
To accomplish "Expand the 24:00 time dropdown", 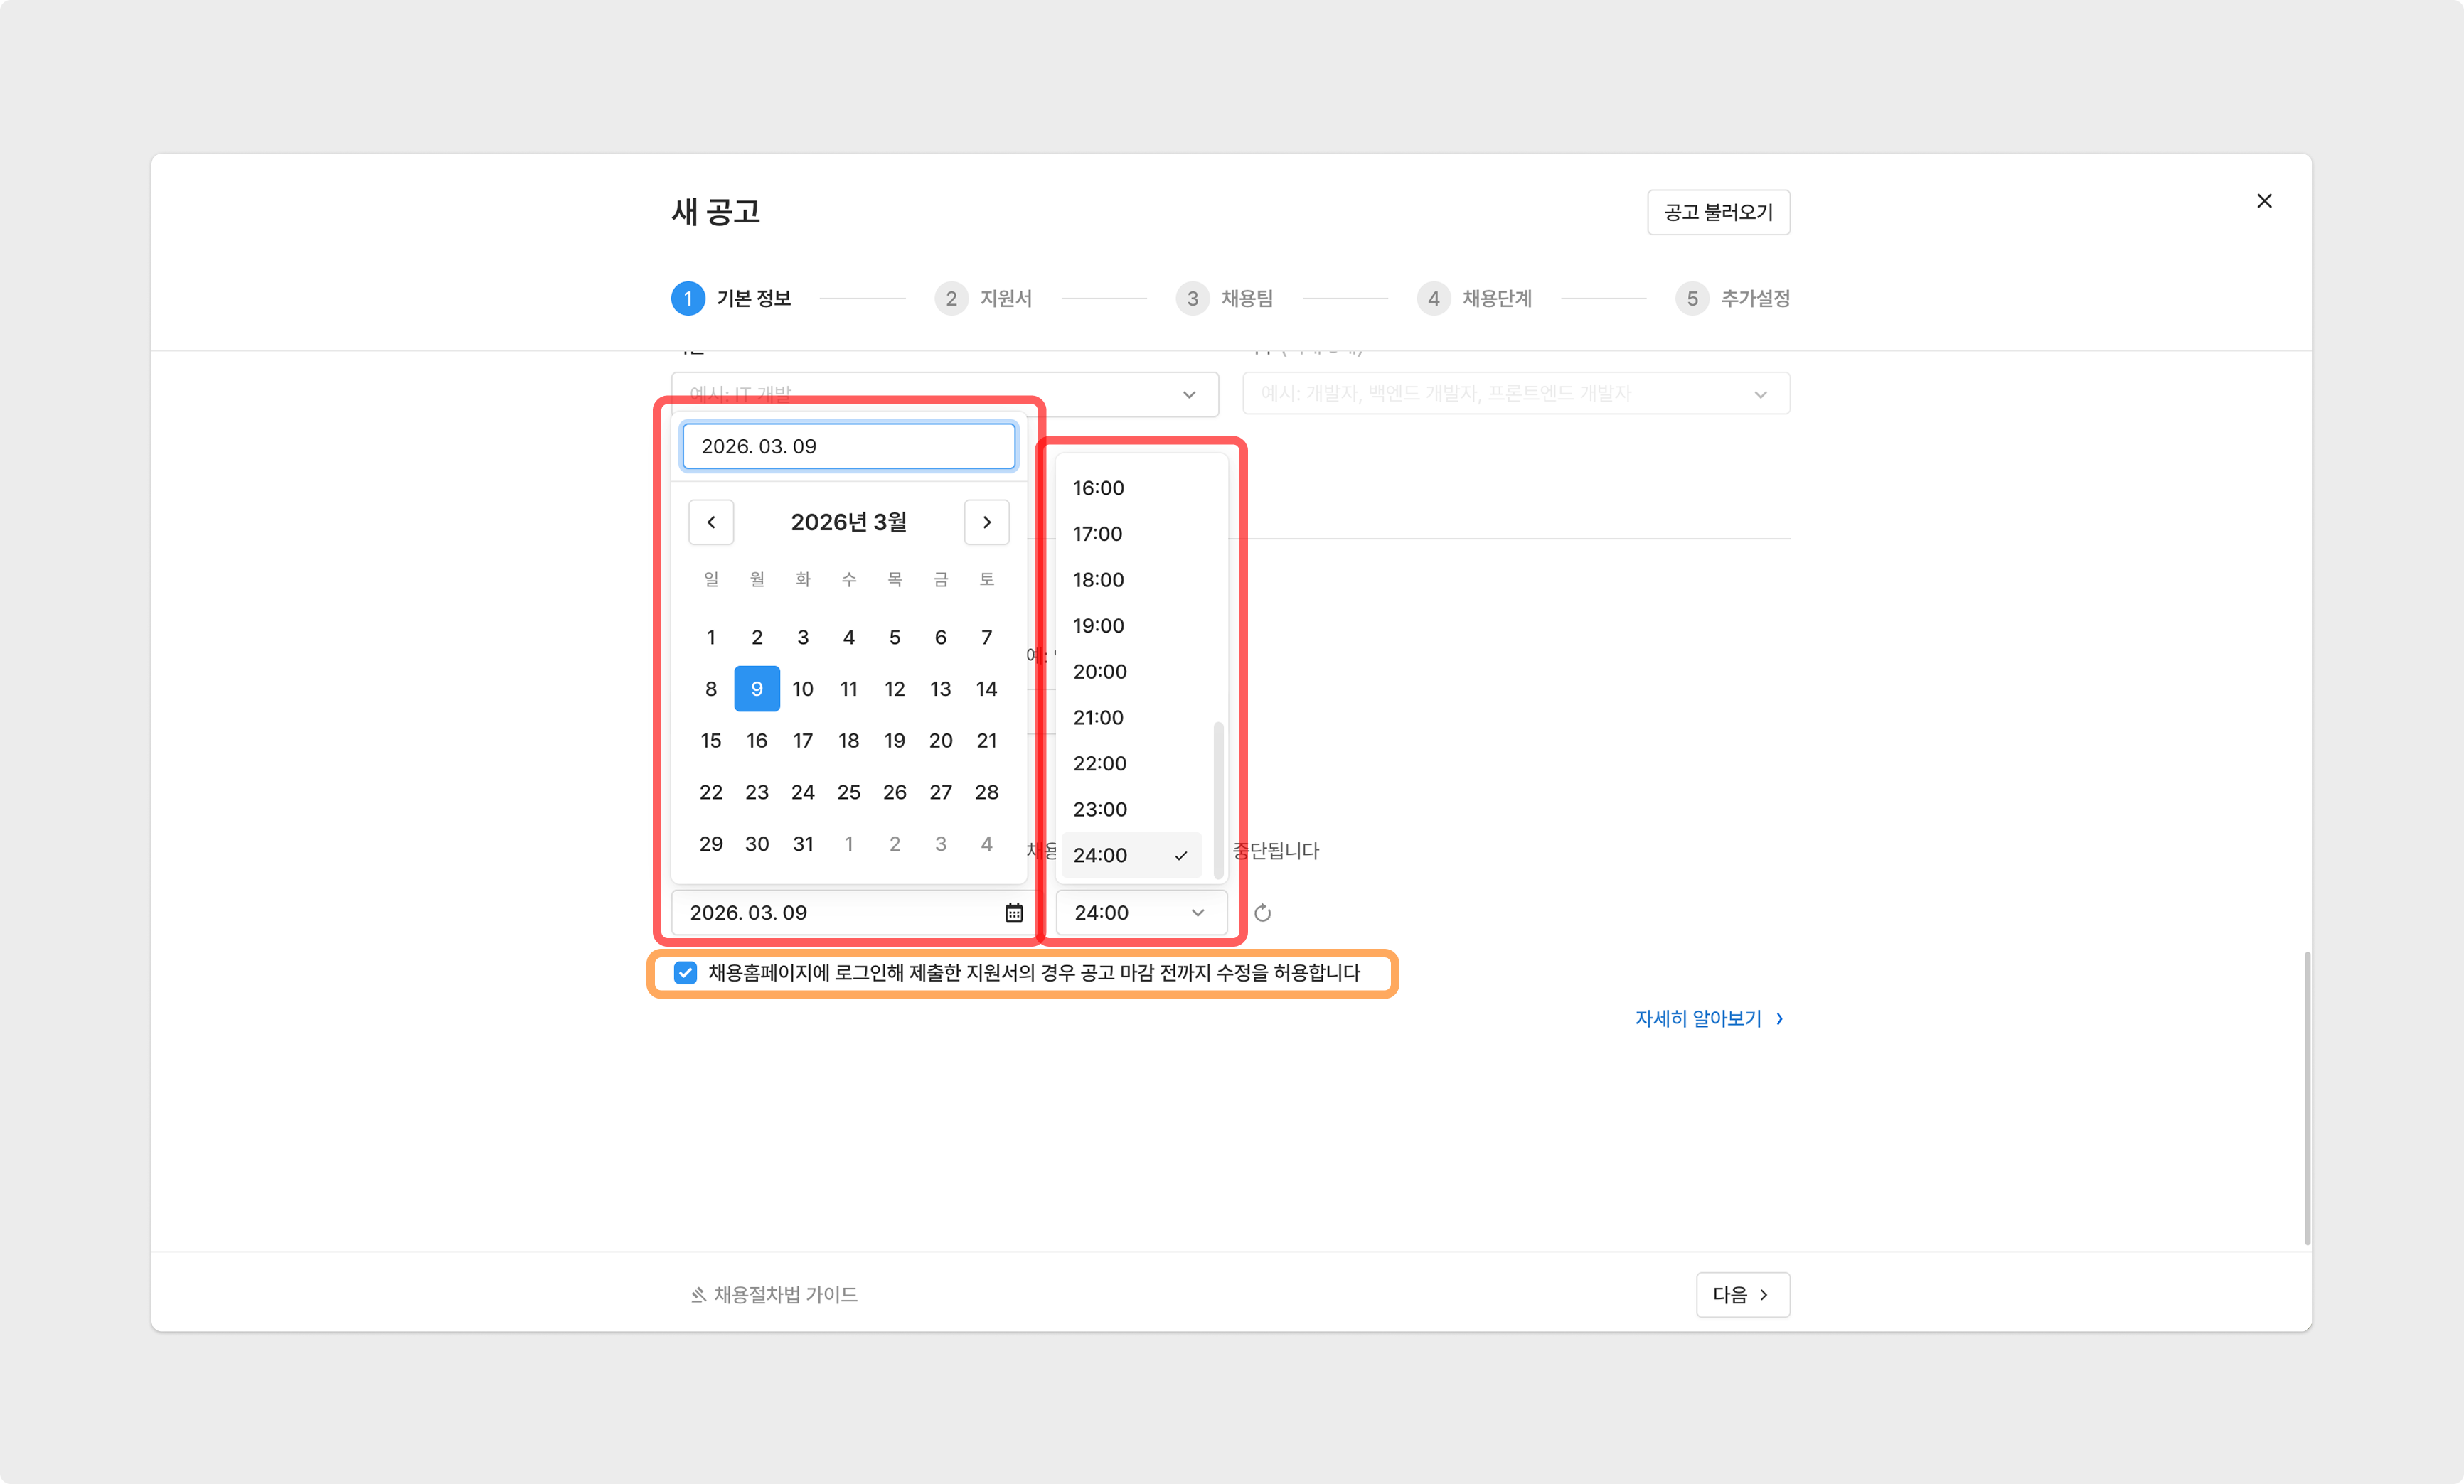I will [x=1140, y=913].
